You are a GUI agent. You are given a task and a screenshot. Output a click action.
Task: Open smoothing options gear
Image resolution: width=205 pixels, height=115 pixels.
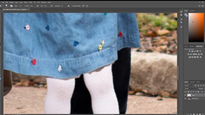tap(69, 6)
